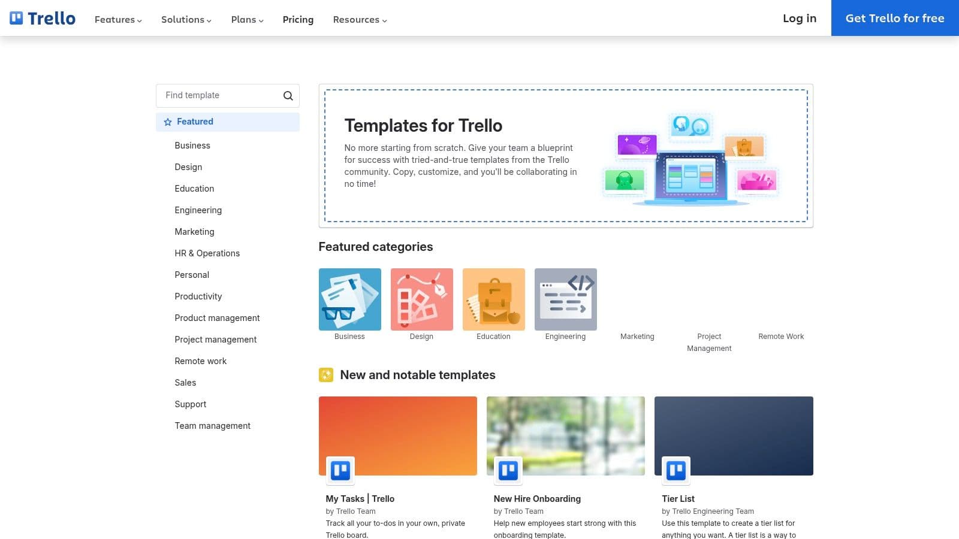Open Sales sidebar category

click(x=185, y=383)
